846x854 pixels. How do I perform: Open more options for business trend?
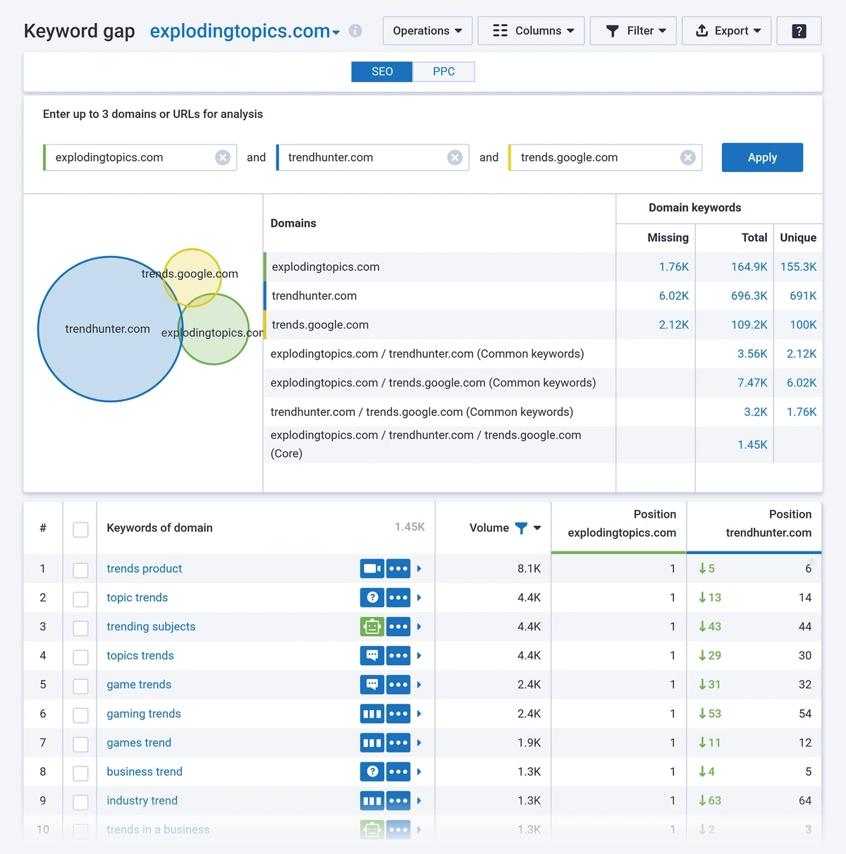398,771
